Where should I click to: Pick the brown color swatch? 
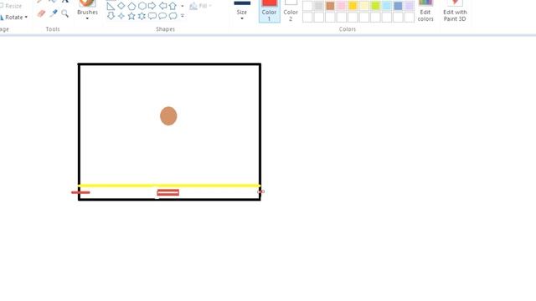click(x=330, y=6)
